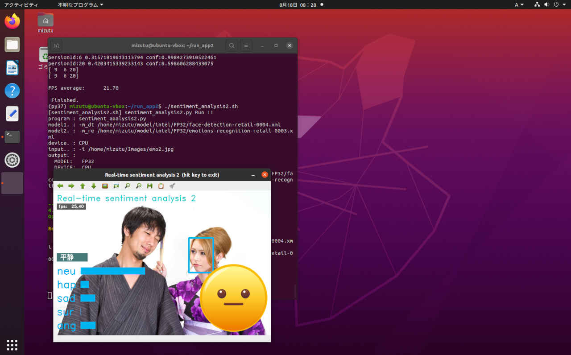This screenshot has width=571, height=355.
Task: Select the face detection box on the woman
Action: pyautogui.click(x=201, y=255)
